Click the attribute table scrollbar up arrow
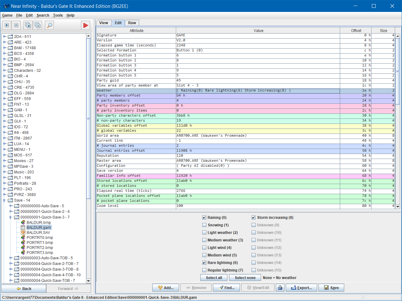This screenshot has height=301, width=402. [x=398, y=36]
